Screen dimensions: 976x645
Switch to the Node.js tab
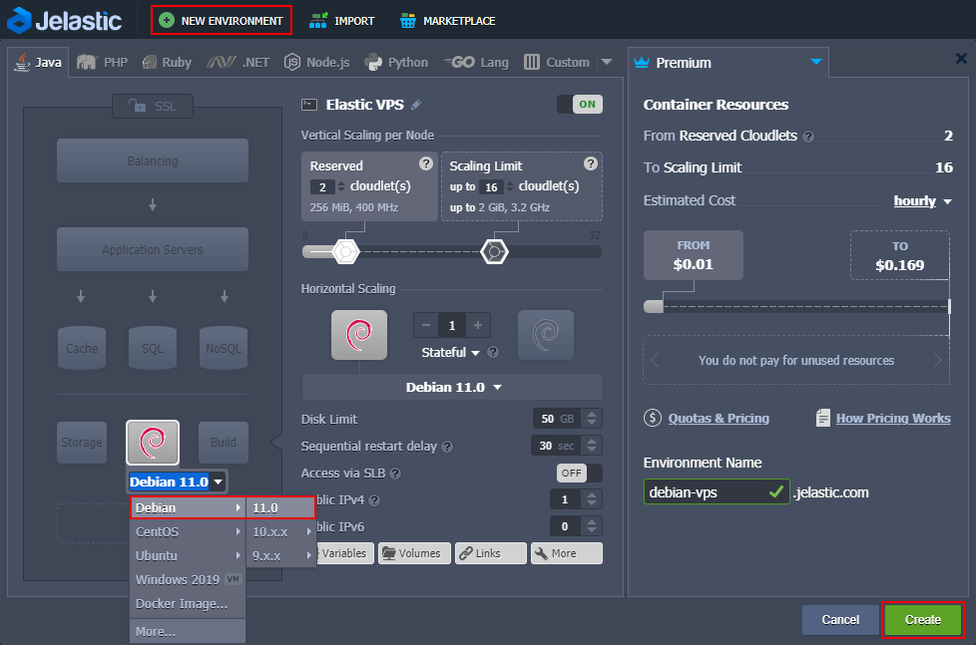(x=316, y=62)
